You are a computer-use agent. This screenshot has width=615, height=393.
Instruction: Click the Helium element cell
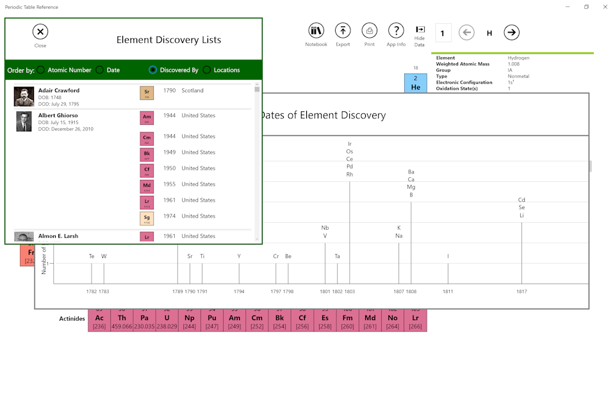click(416, 83)
